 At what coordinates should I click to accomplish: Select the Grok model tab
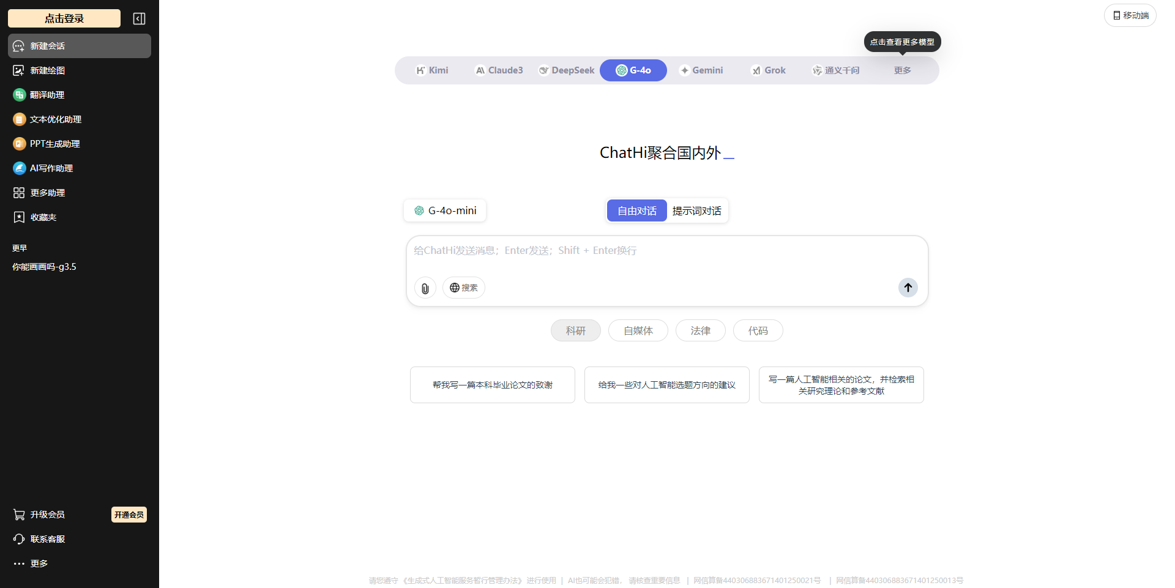tap(769, 70)
